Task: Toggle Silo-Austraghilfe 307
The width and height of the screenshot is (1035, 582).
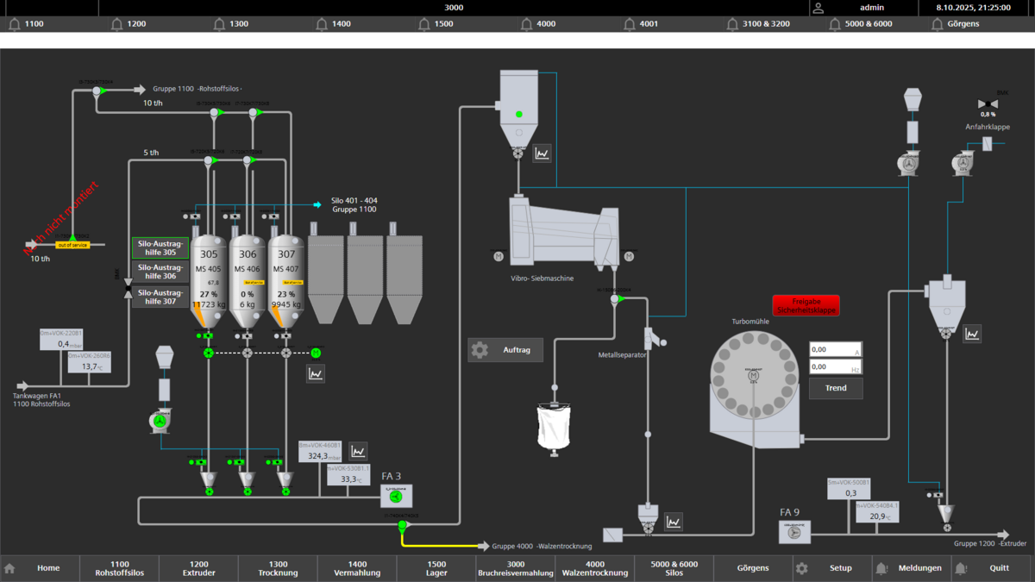Action: click(x=160, y=297)
